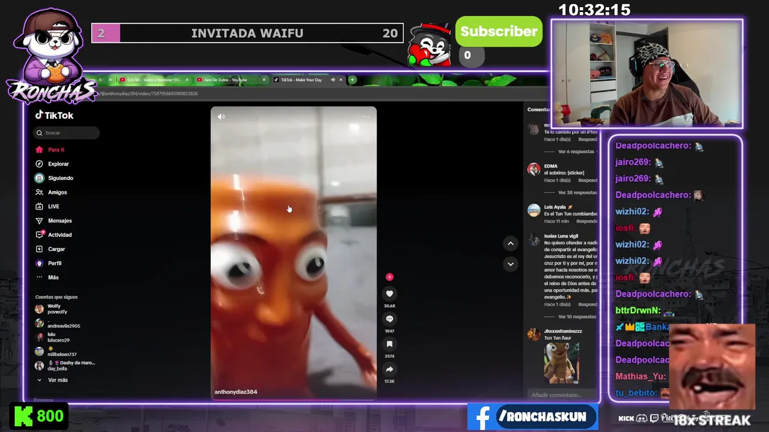Open the Amigos section
Screen dimensions: 769x432
pyautogui.click(x=57, y=192)
